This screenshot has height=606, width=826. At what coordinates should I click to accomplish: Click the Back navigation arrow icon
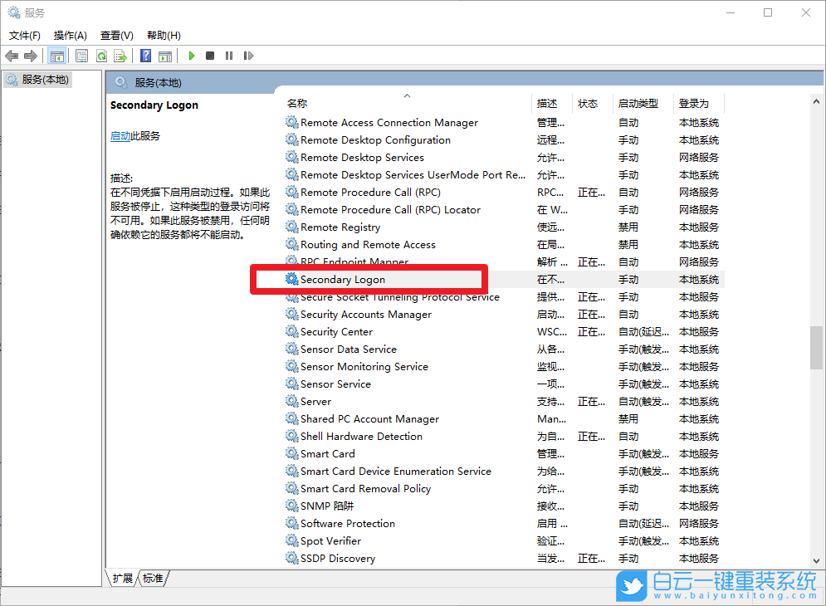point(11,56)
